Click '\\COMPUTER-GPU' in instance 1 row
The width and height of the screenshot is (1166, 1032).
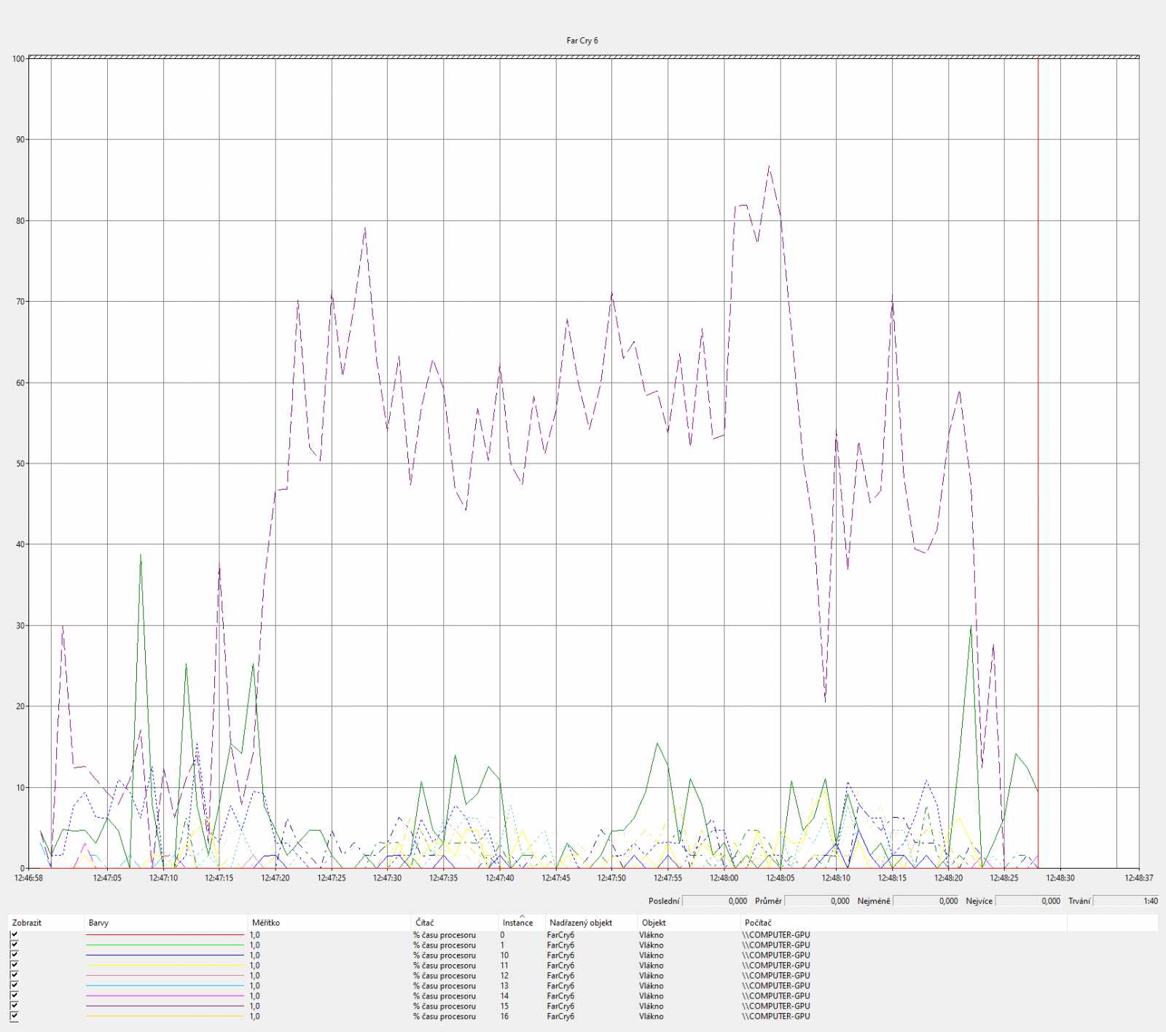pos(776,945)
